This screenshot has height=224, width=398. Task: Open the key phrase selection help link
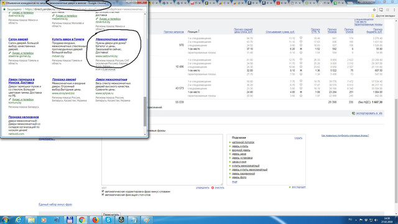point(345,136)
